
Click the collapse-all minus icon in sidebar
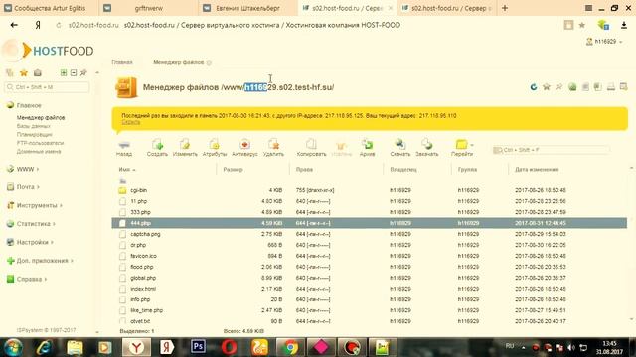(74, 72)
